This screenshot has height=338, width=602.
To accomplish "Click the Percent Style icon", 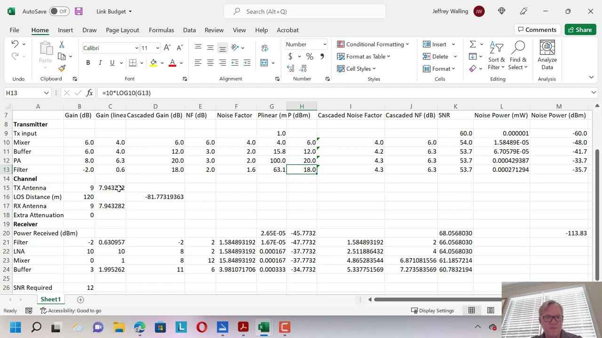I will click(309, 56).
